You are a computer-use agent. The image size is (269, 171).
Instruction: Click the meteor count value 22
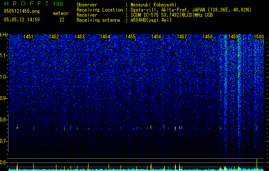62,20
